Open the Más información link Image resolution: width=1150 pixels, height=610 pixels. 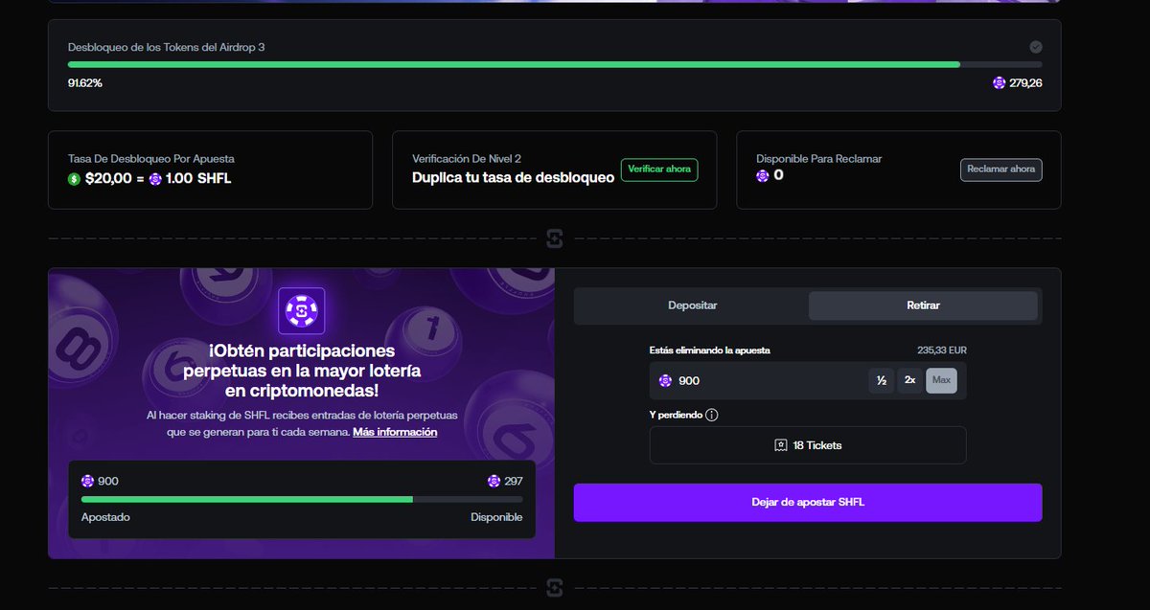tap(395, 433)
